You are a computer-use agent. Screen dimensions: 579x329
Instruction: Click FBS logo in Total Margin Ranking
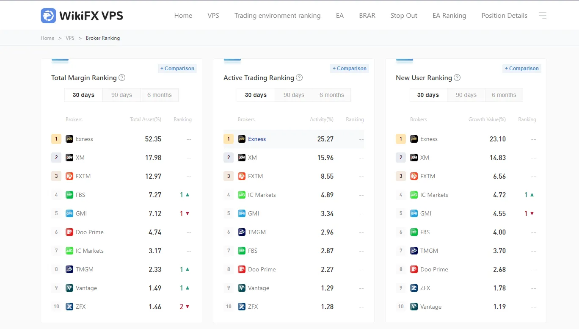point(69,195)
